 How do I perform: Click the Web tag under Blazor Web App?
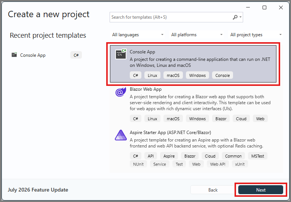260,119
